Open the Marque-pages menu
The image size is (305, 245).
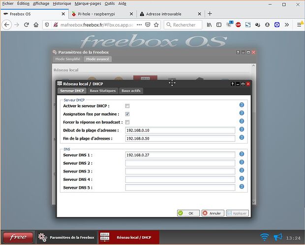(x=88, y=3)
